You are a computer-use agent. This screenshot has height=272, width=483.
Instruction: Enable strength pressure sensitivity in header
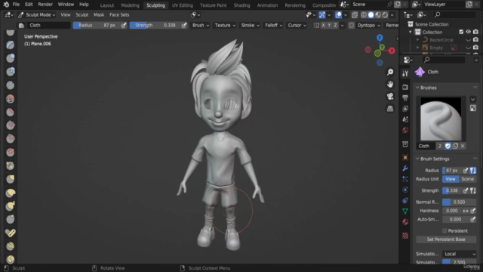(184, 25)
